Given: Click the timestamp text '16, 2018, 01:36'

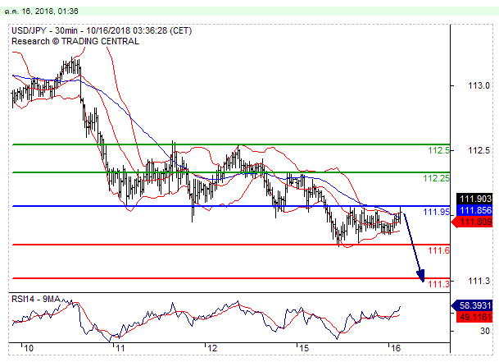Looking at the screenshot, I should click(50, 11).
